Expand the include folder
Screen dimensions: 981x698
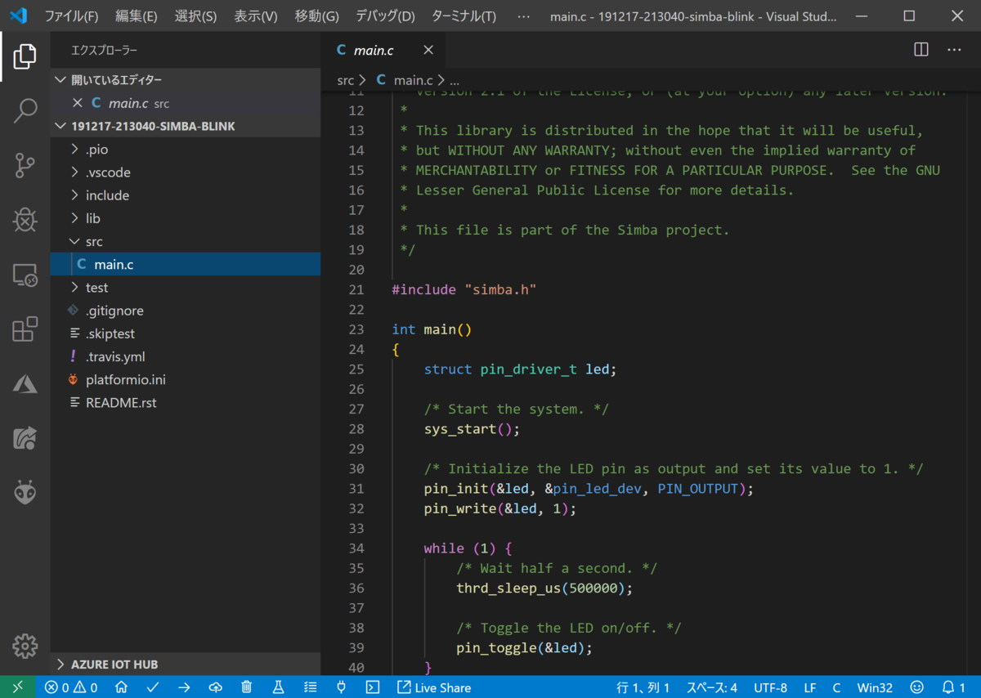(x=185, y=195)
